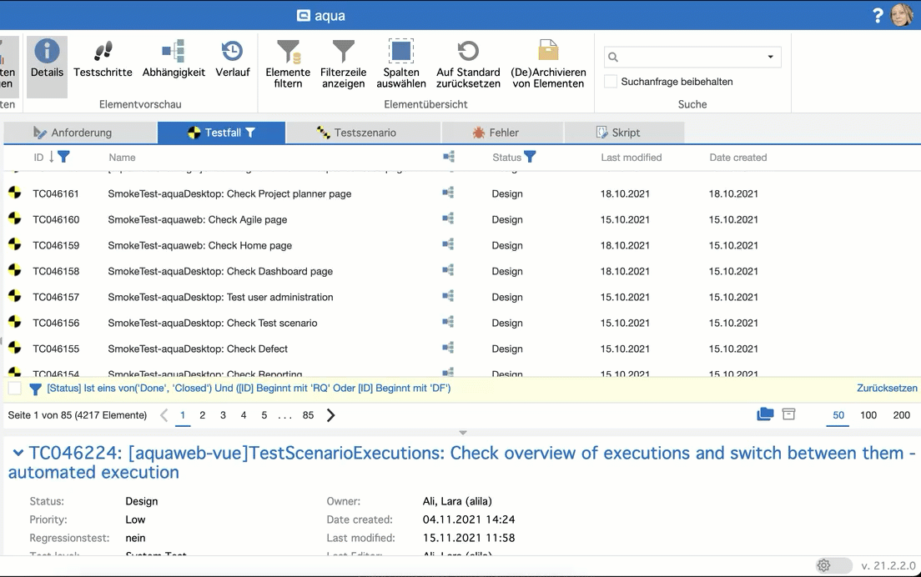921x577 pixels.
Task: Click (De)Archivieren von Elementen
Action: (548, 64)
